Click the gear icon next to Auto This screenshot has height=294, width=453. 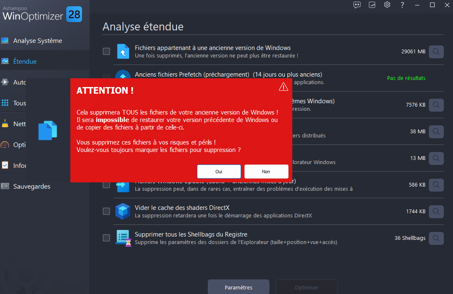(x=5, y=82)
